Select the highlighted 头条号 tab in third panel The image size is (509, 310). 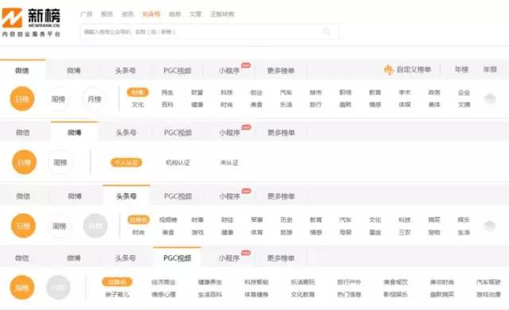pos(126,196)
